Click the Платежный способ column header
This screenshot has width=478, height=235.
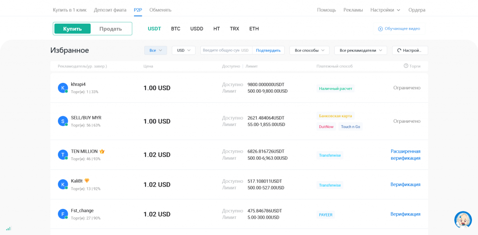334,66
